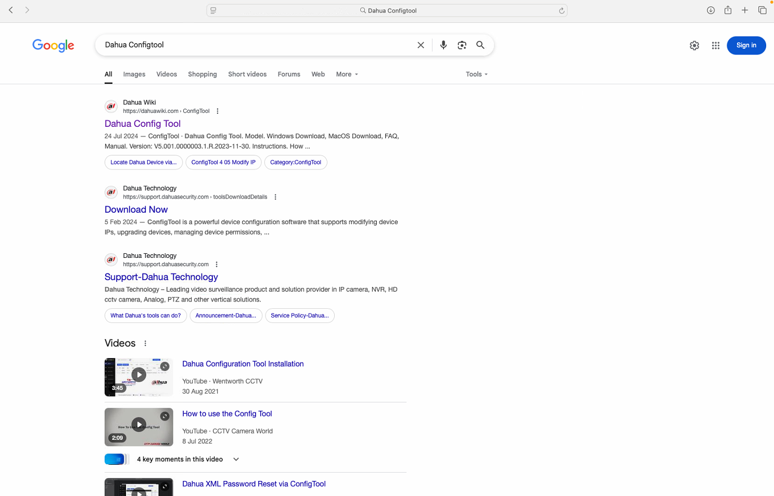The width and height of the screenshot is (774, 496).
Task: Switch to the Images tab
Action: click(x=134, y=74)
